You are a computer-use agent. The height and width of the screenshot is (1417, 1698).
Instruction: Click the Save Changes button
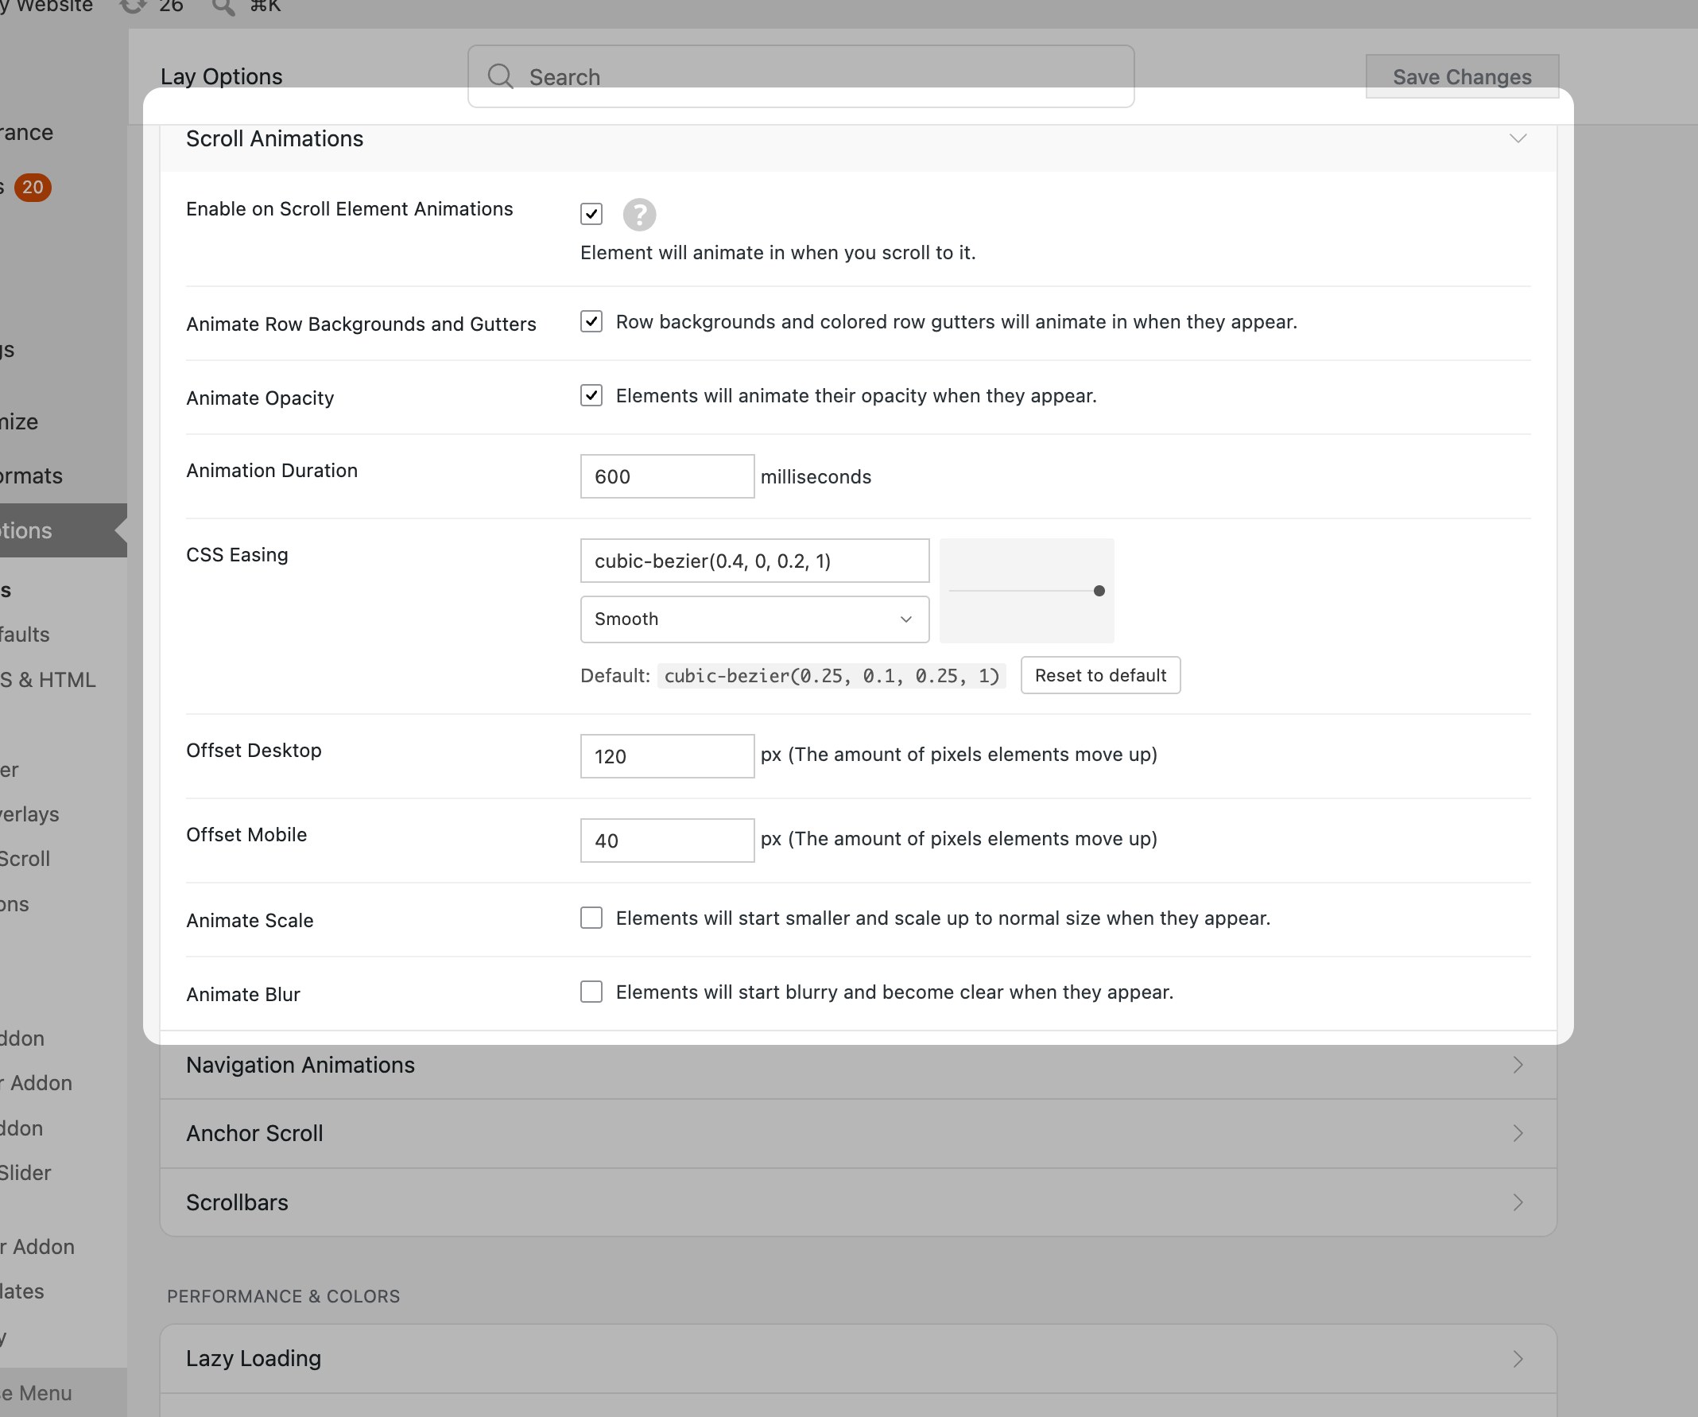click(x=1462, y=77)
